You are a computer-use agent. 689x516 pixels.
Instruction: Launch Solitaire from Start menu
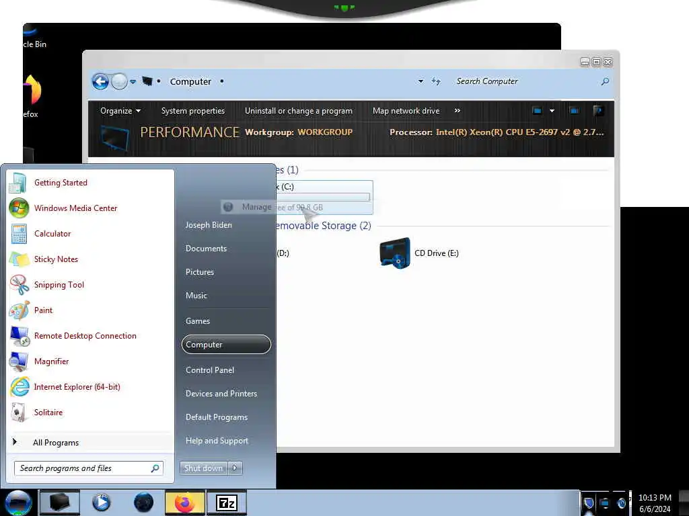coord(48,413)
